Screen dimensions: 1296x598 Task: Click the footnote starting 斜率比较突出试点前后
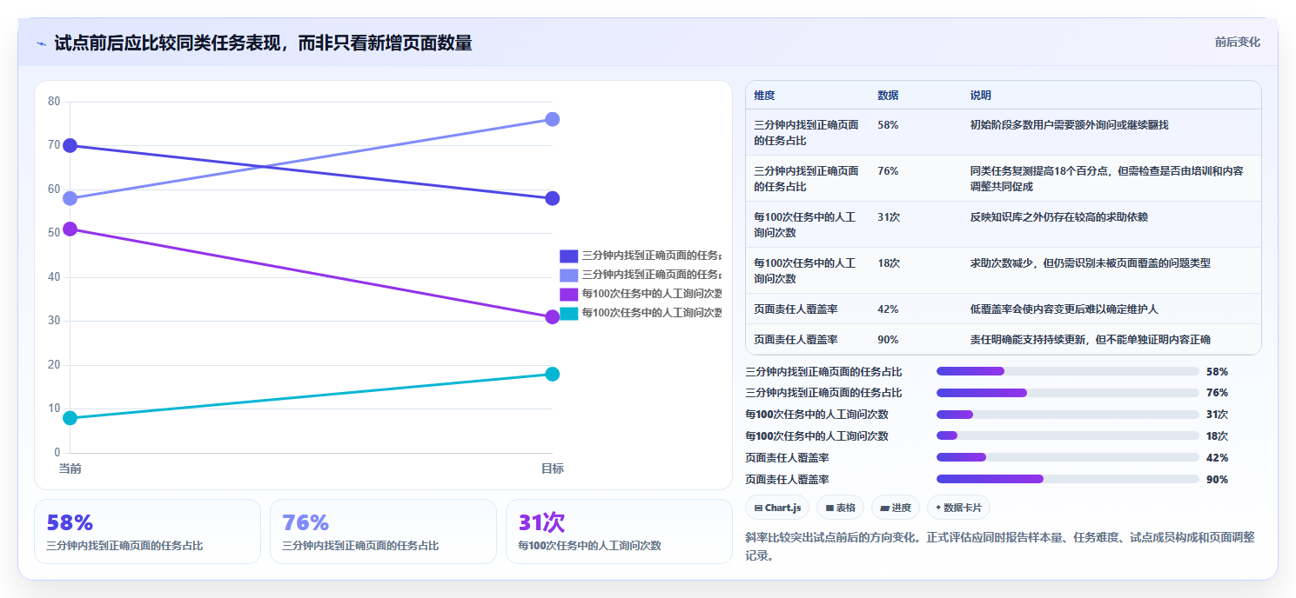click(x=1000, y=547)
